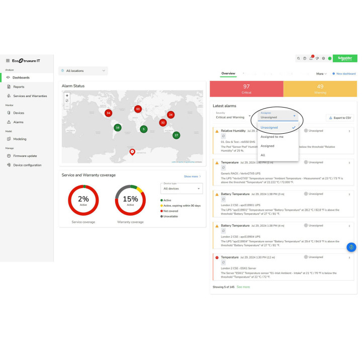Open the hamburger menu next to EcoStruxure IT
The width and height of the screenshot is (362, 362).
click(x=8, y=61)
